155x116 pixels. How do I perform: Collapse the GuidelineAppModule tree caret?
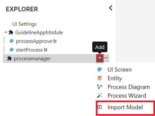(x=6, y=32)
